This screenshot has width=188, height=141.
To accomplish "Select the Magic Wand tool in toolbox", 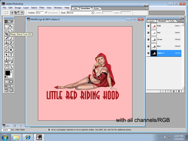I will [x=11, y=30].
